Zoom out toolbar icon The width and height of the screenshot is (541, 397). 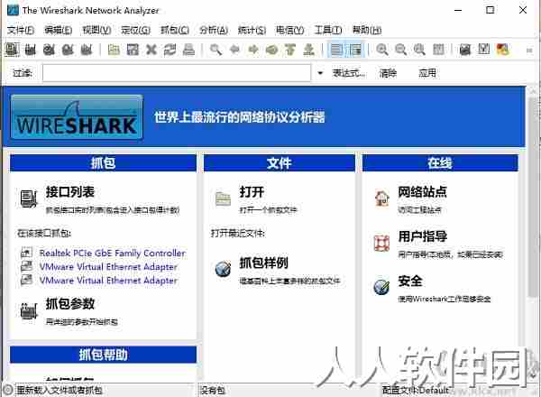click(x=401, y=50)
